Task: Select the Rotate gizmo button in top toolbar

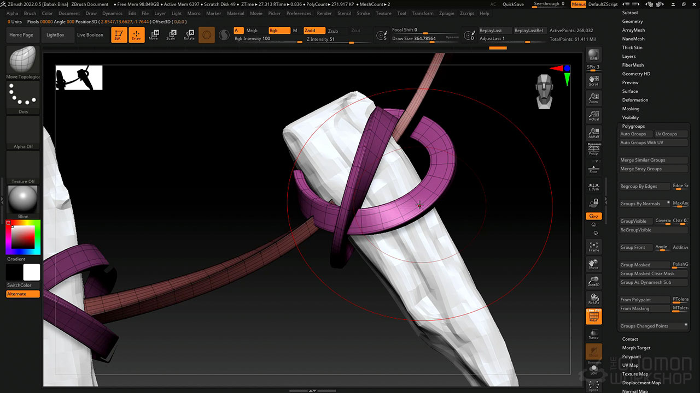Action: click(189, 35)
